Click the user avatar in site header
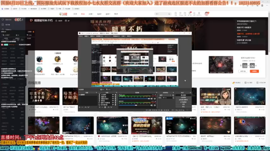The height and width of the screenshot is (151, 270). pos(207,14)
